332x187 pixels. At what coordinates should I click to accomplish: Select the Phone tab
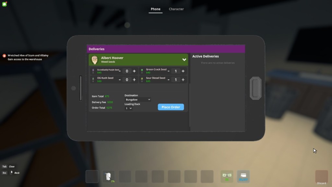[x=156, y=9]
